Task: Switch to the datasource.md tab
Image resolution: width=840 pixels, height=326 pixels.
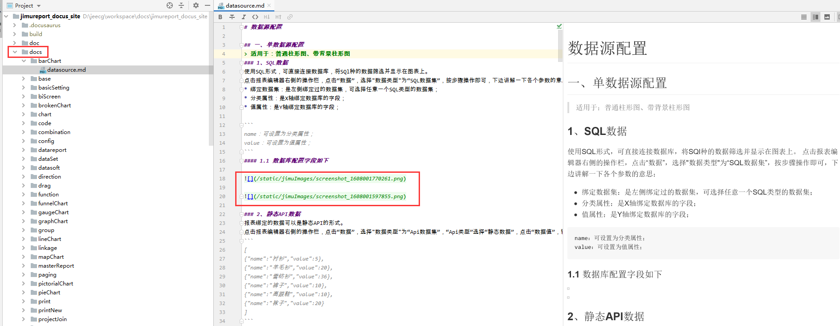Action: coord(245,5)
